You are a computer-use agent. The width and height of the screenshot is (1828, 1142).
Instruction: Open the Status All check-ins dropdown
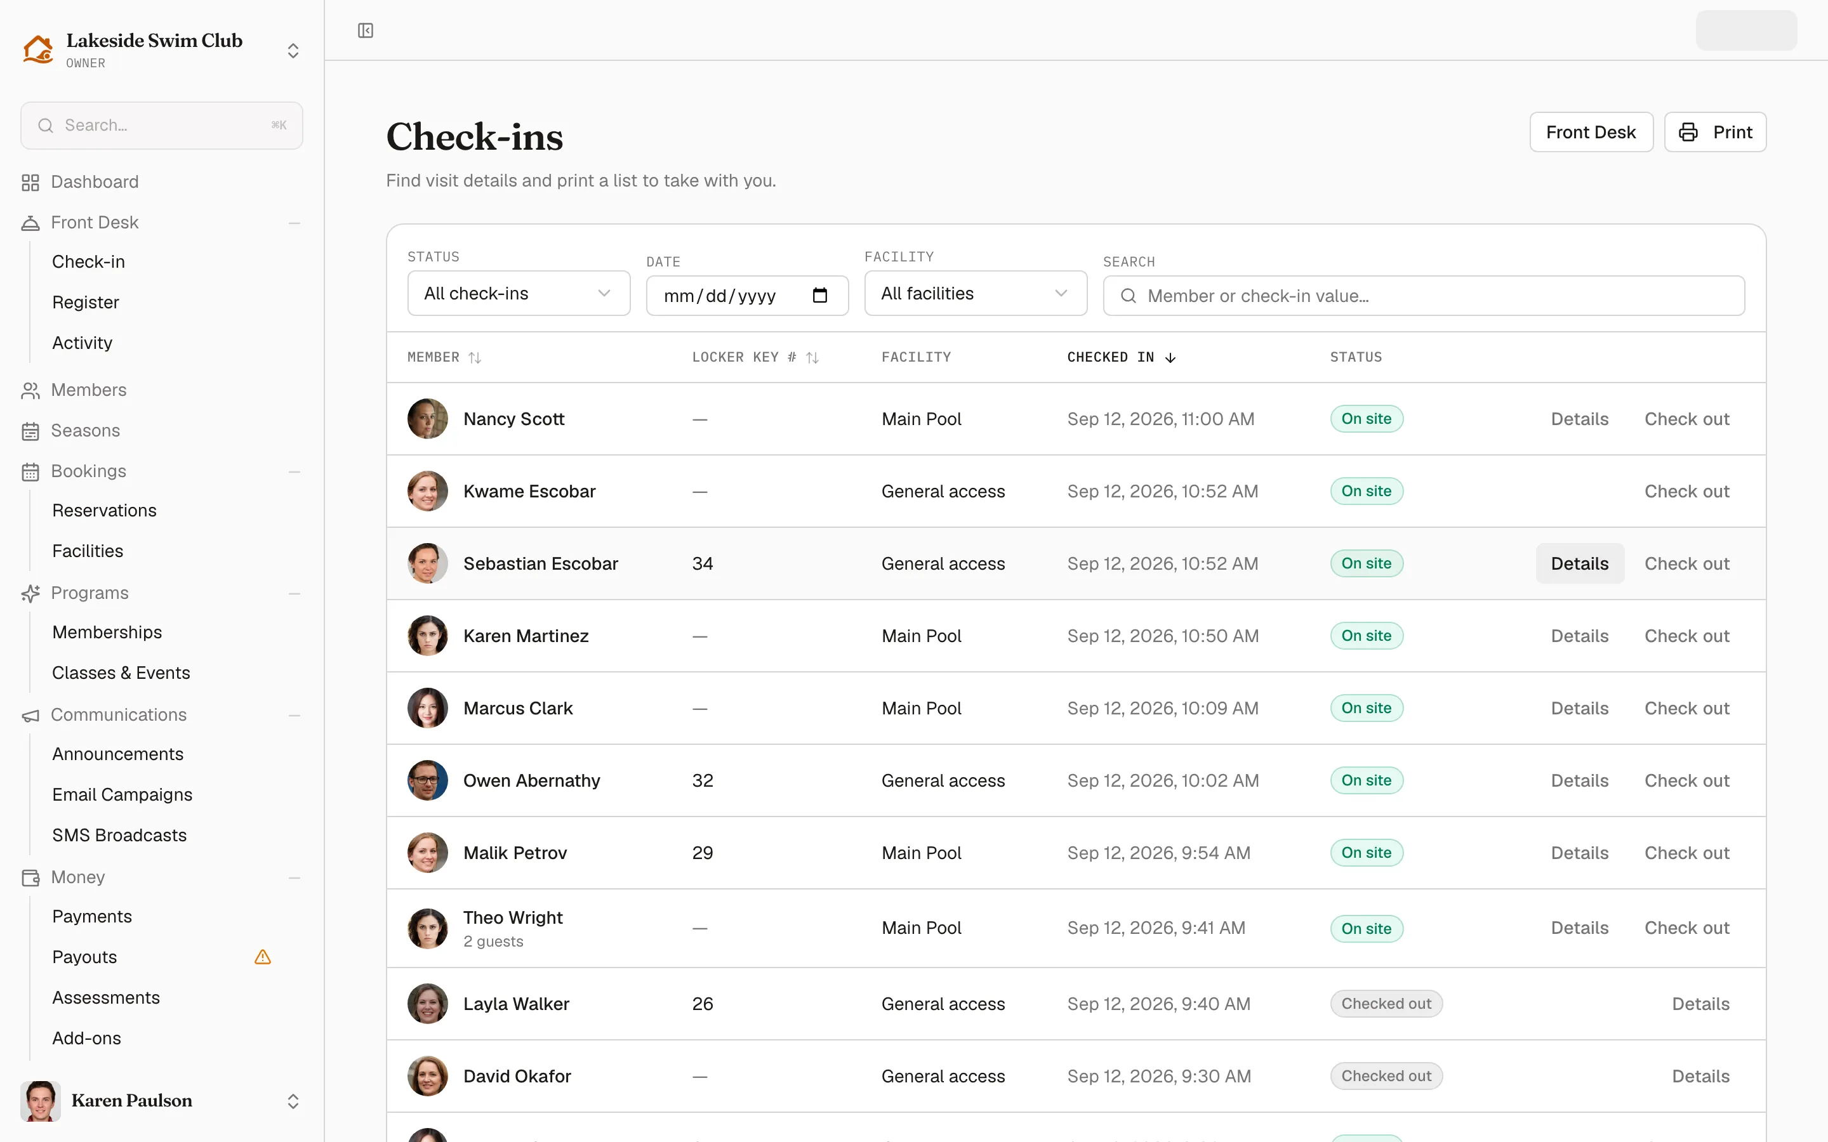point(519,293)
